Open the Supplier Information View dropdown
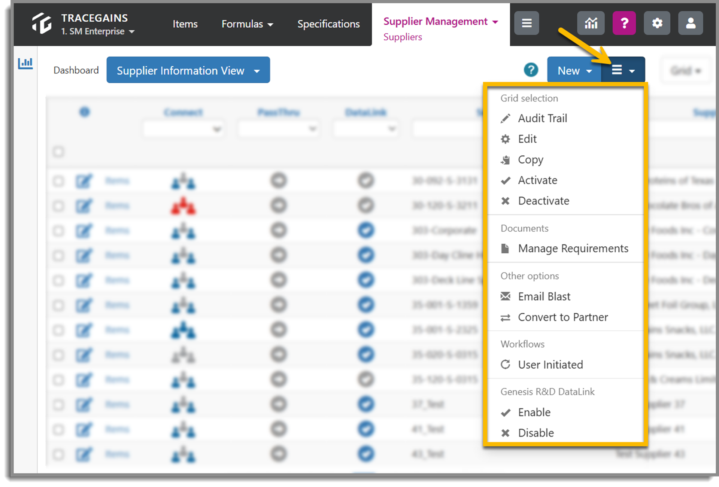Image resolution: width=719 pixels, height=487 pixels. pyautogui.click(x=188, y=70)
